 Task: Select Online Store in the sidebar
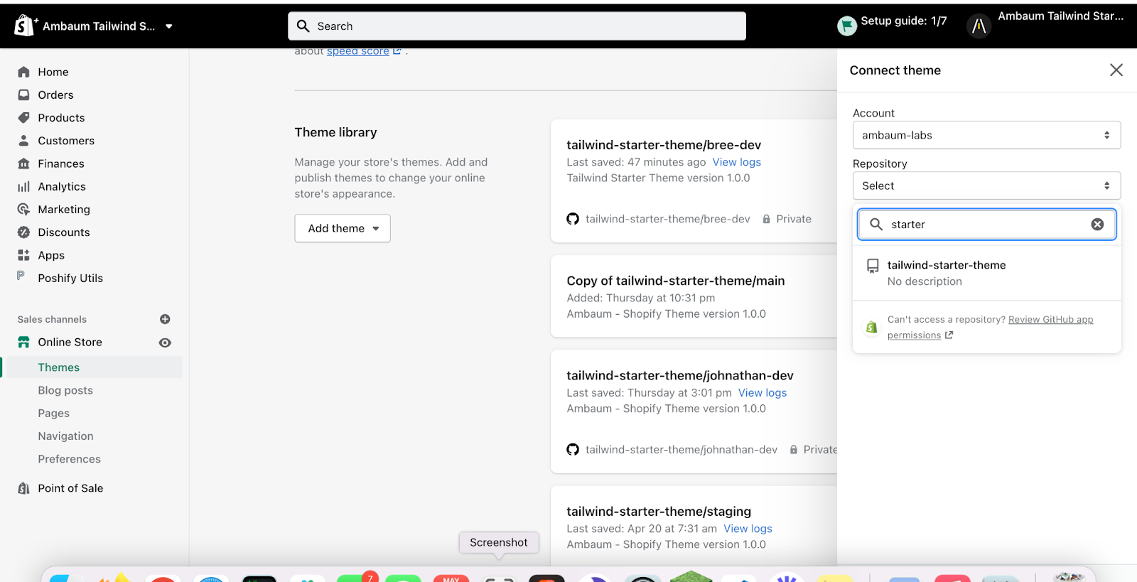70,342
